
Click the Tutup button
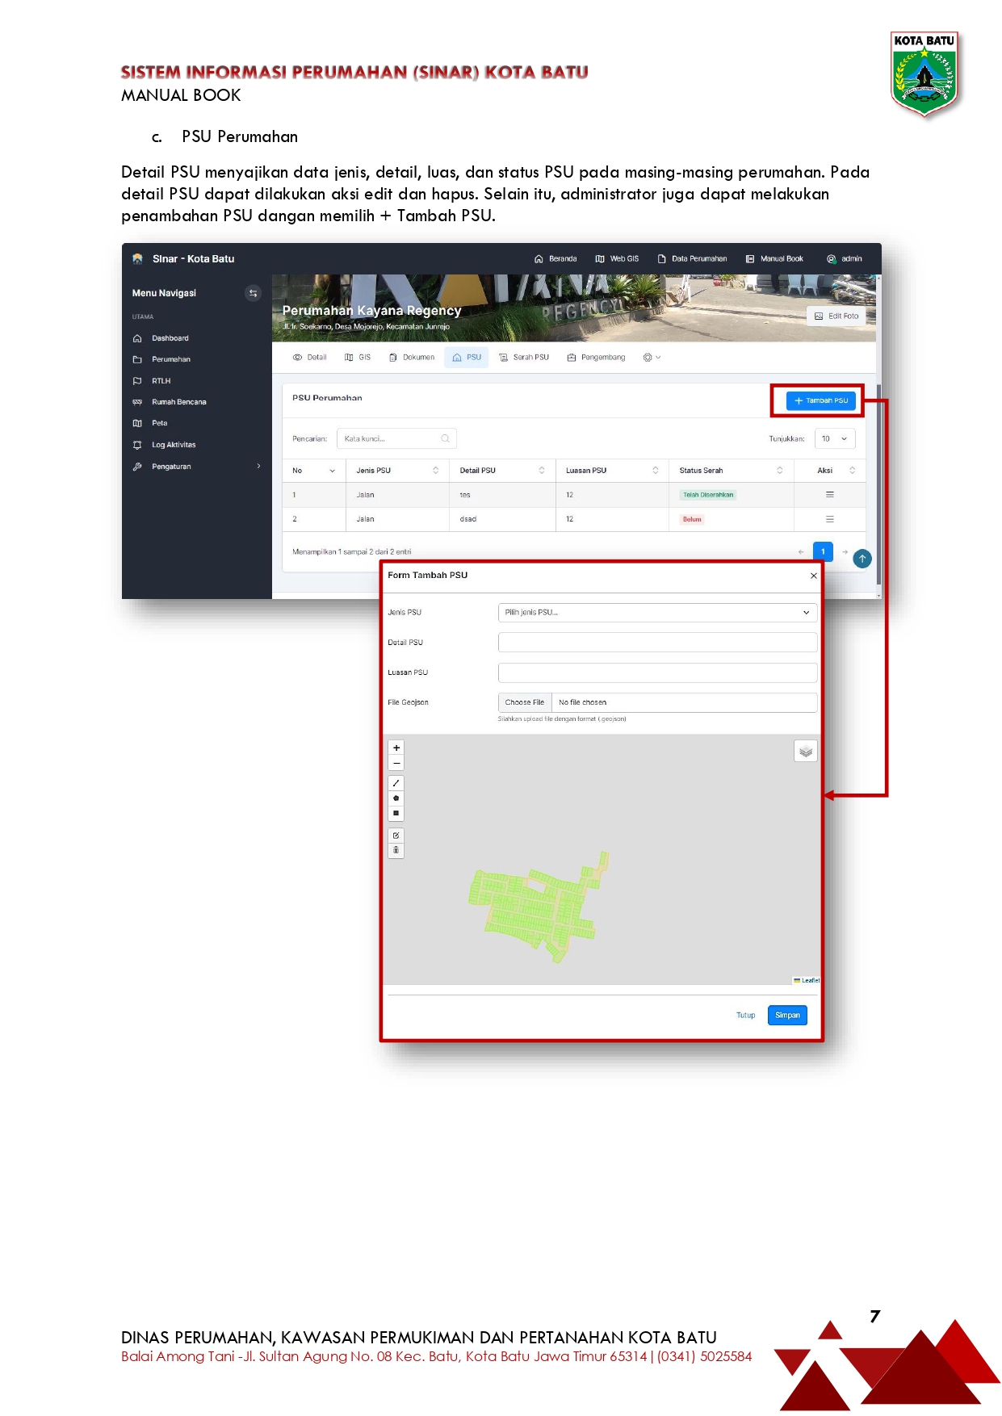point(745,1015)
